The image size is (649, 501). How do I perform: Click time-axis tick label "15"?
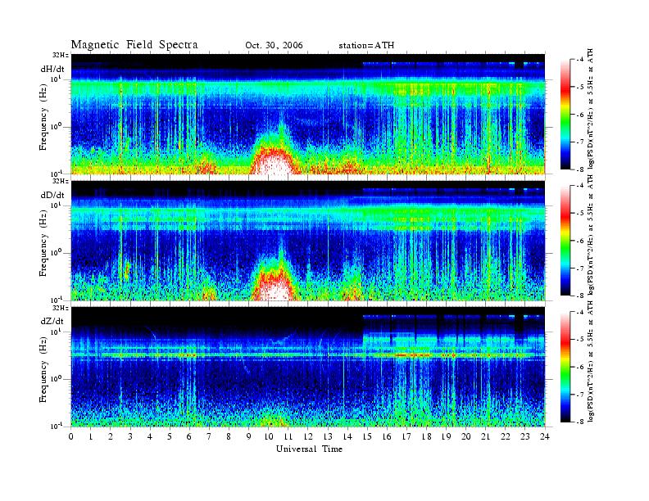point(367,436)
